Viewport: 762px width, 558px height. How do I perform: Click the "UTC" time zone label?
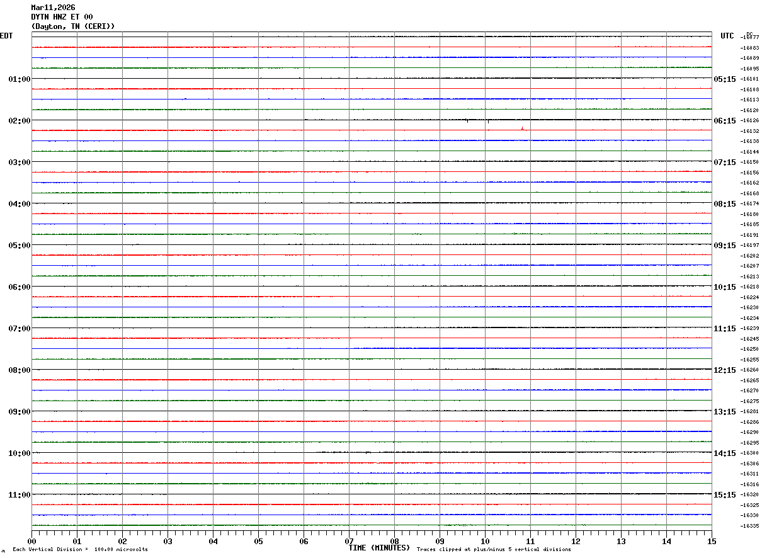tap(727, 36)
